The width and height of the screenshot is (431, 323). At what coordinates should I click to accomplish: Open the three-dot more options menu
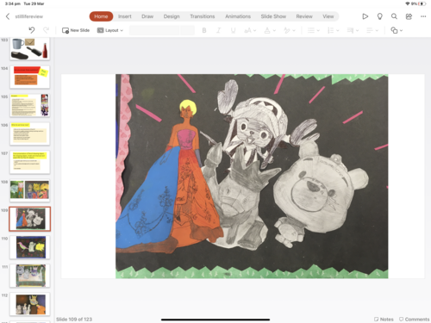pos(423,16)
